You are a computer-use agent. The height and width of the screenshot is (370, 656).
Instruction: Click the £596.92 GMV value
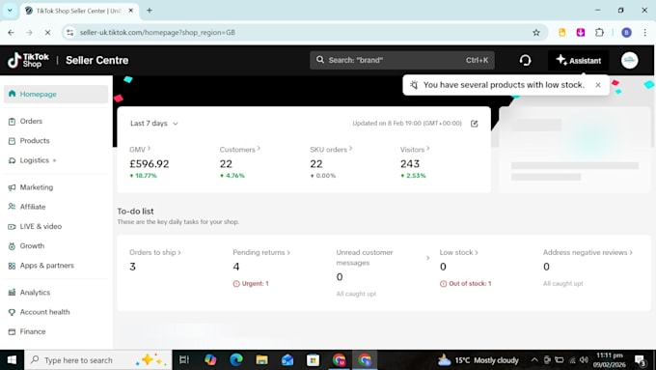150,164
